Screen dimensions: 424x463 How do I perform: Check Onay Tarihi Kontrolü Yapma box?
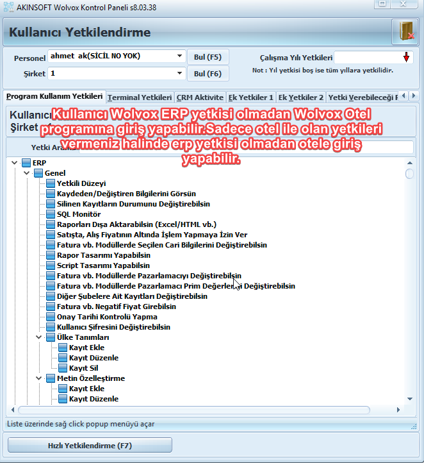51,317
